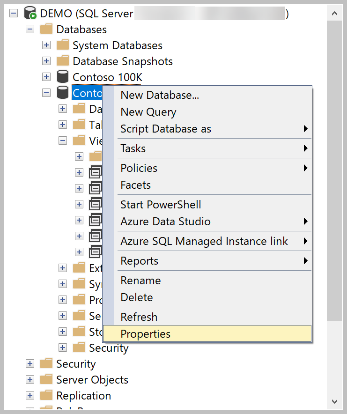Image resolution: width=347 pixels, height=414 pixels.
Task: Open the Reports submenu
Action: (x=207, y=261)
